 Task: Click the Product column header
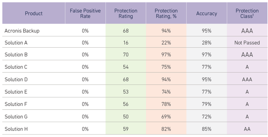[34, 13]
